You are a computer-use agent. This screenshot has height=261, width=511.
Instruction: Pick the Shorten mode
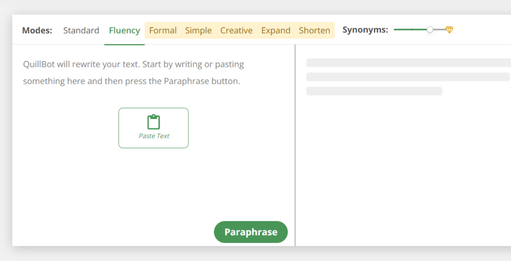(x=314, y=30)
